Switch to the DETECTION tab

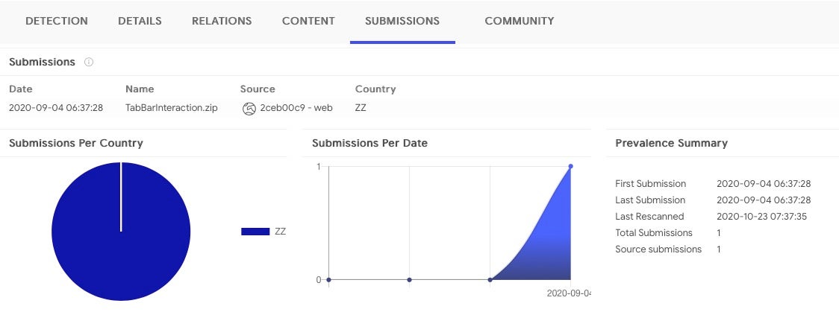57,21
